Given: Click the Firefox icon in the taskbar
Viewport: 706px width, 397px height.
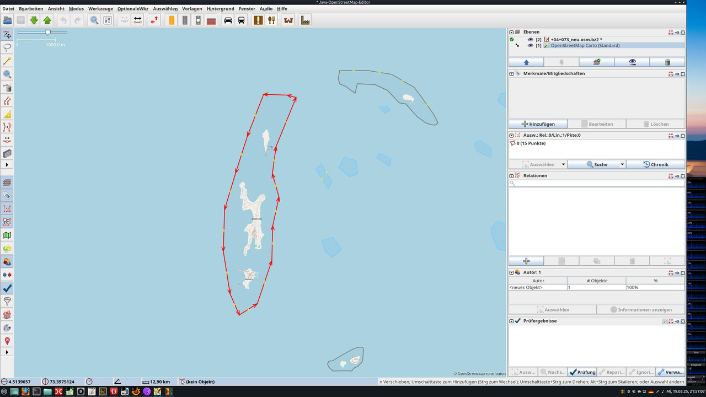Looking at the screenshot, I should point(25,391).
